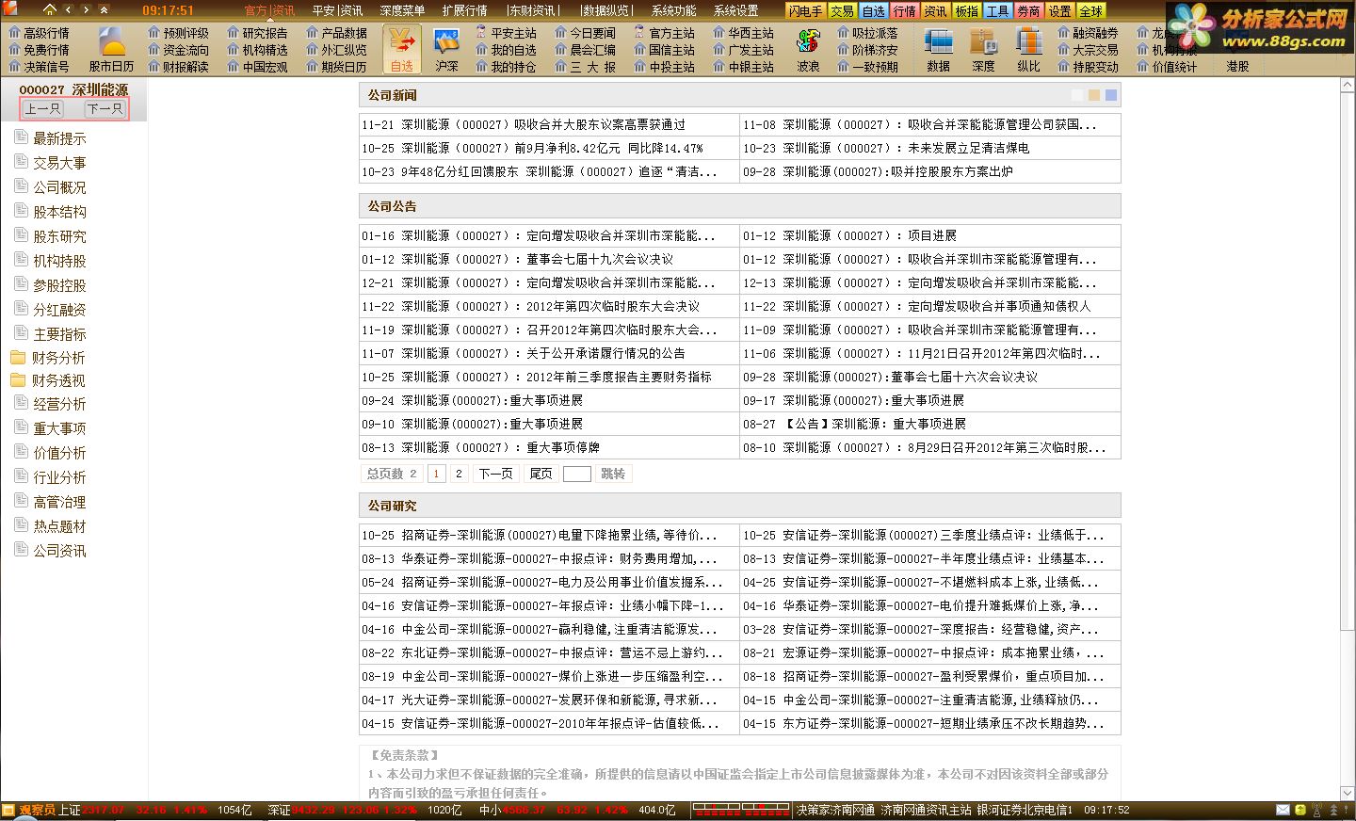
Task: Open 高管治理 in the sidebar
Action: pos(59,502)
